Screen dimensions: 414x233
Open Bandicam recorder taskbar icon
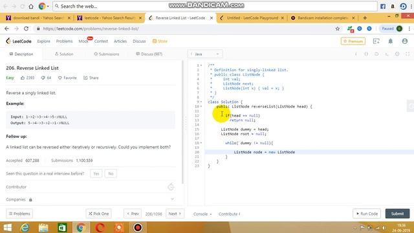[138, 227]
